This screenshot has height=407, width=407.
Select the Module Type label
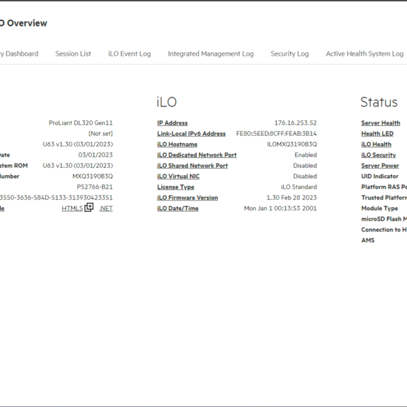pos(379,209)
